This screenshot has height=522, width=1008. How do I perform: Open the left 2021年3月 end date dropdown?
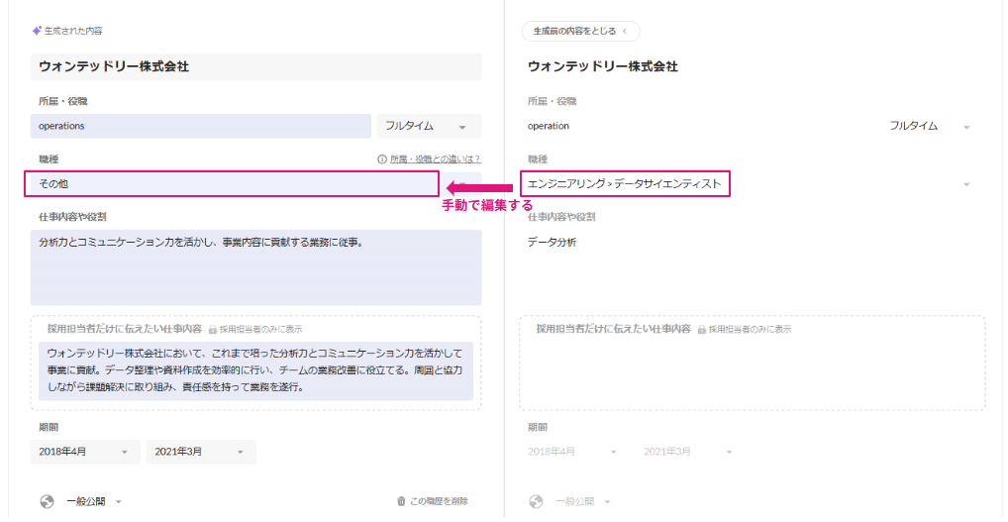tap(200, 452)
